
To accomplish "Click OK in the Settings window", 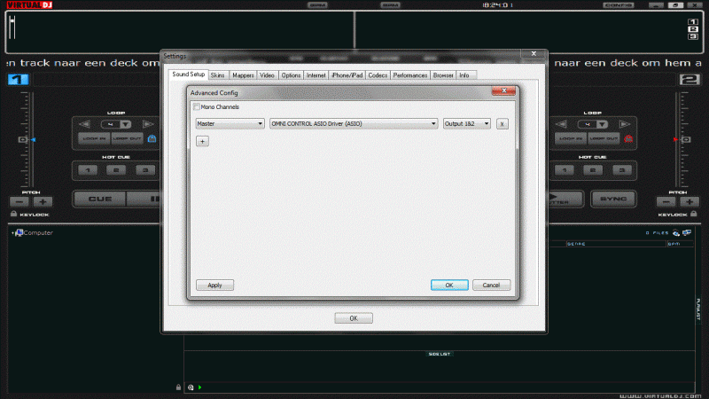I will [354, 318].
